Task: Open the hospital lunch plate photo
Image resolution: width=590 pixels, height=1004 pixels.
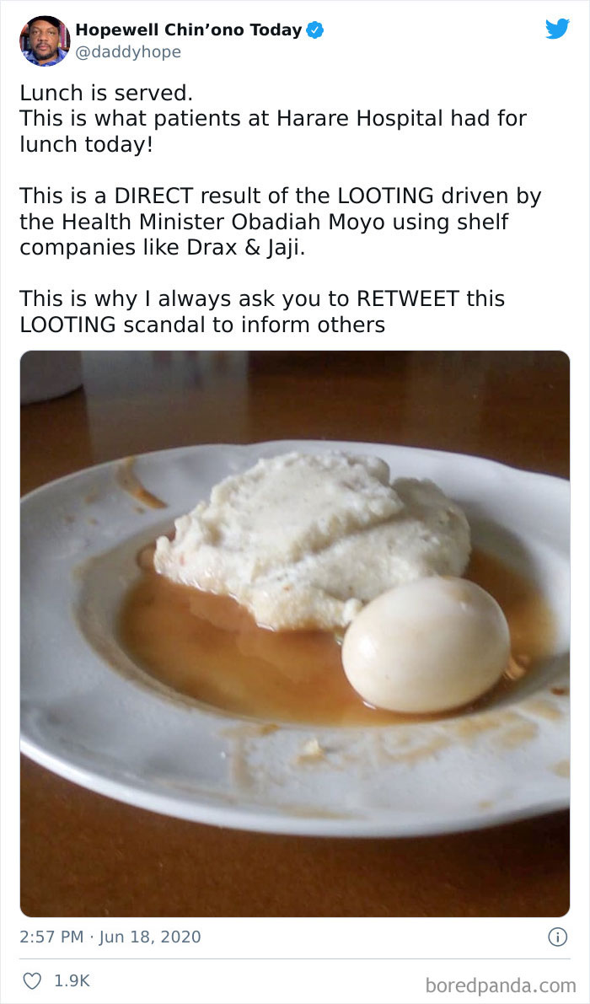Action: point(295,633)
